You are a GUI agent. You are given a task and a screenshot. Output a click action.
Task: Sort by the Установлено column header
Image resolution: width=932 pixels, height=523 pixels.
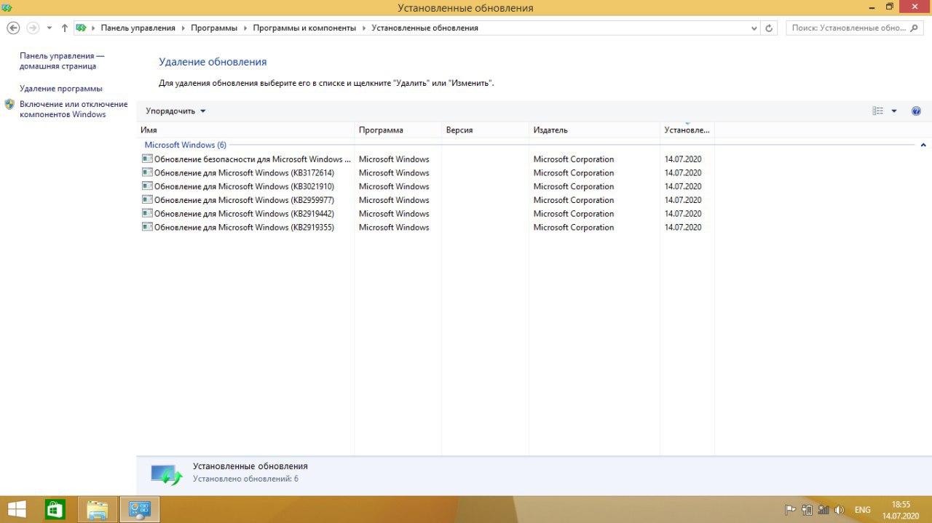pos(687,129)
